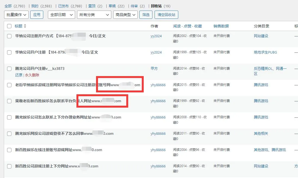Open 腾讯游戏 category in 腾龙娱乐公司怎么联系 row
The height and width of the screenshot is (178, 298).
261,117
